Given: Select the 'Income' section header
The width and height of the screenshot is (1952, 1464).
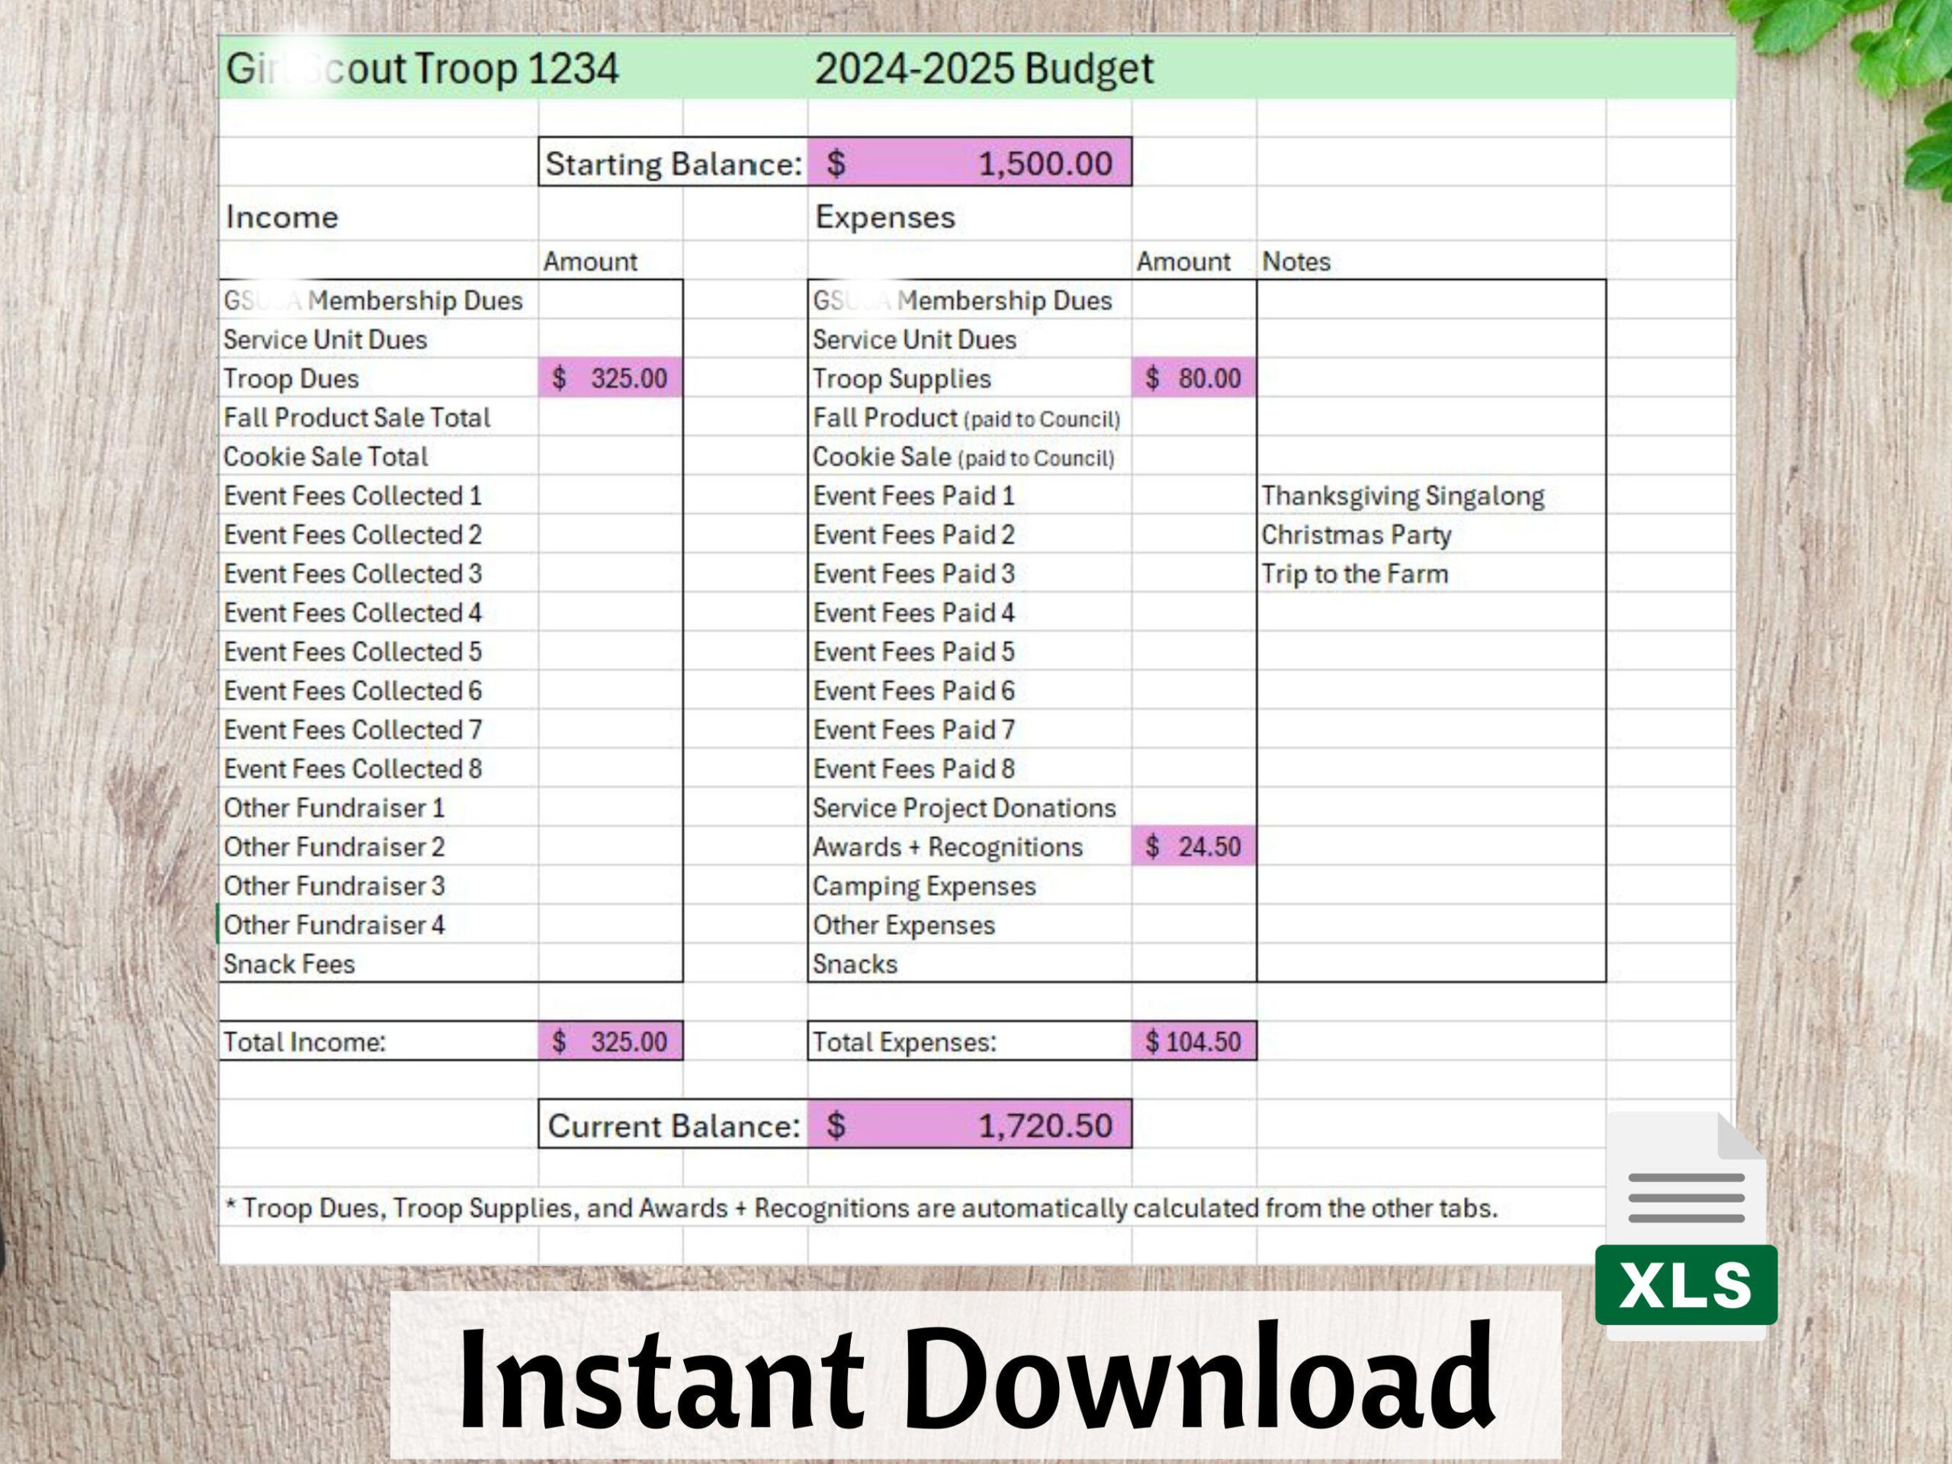Looking at the screenshot, I should (281, 217).
